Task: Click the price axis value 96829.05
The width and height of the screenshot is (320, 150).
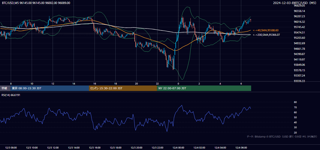Action: [299, 5]
